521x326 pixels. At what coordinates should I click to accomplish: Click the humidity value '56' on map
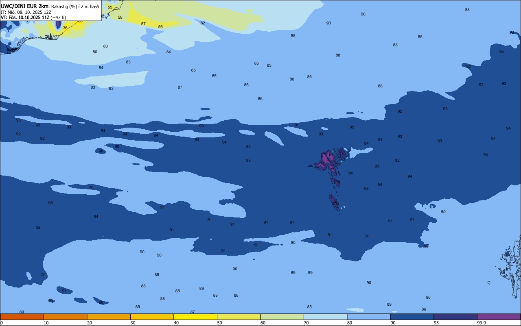(160, 27)
